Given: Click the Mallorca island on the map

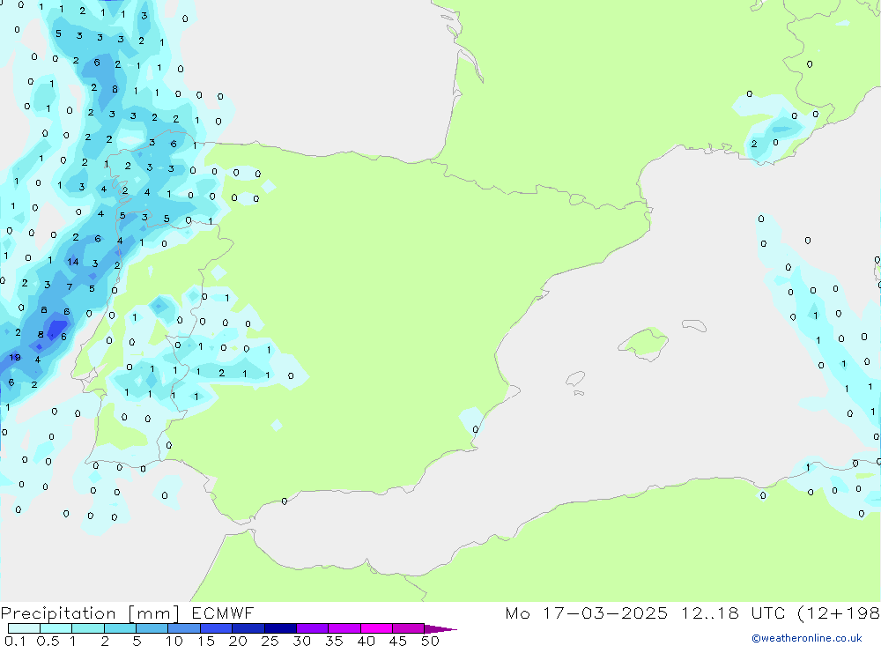Looking at the screenshot, I should click(x=644, y=342).
